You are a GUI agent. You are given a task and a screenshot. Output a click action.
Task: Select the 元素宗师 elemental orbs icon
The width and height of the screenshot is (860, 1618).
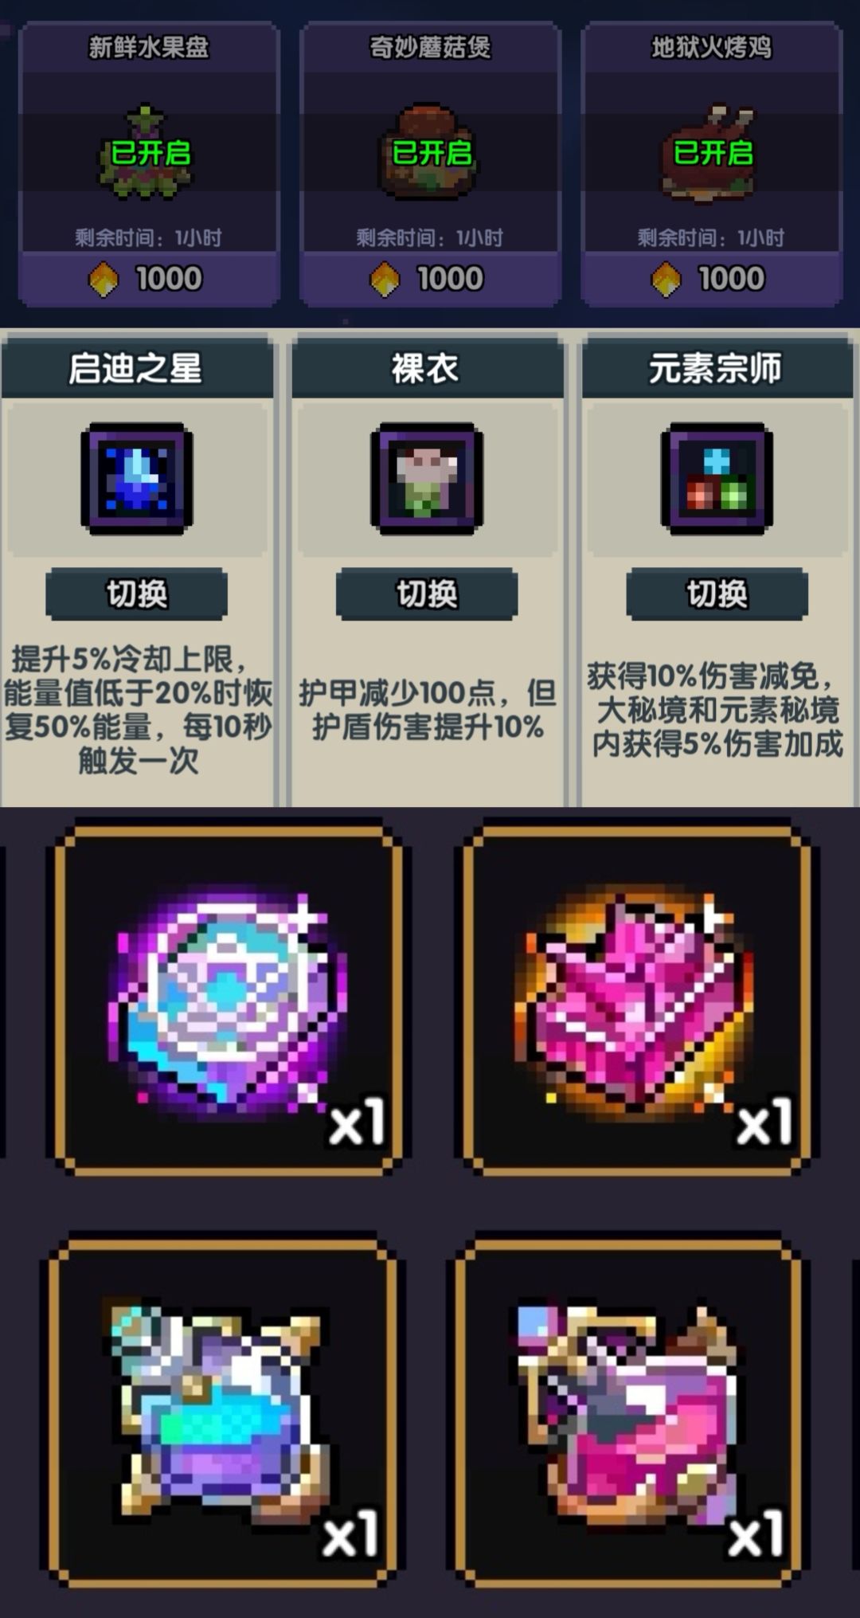click(717, 478)
